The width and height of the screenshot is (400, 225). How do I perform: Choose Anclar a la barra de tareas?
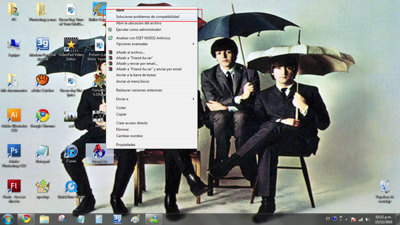(152, 75)
